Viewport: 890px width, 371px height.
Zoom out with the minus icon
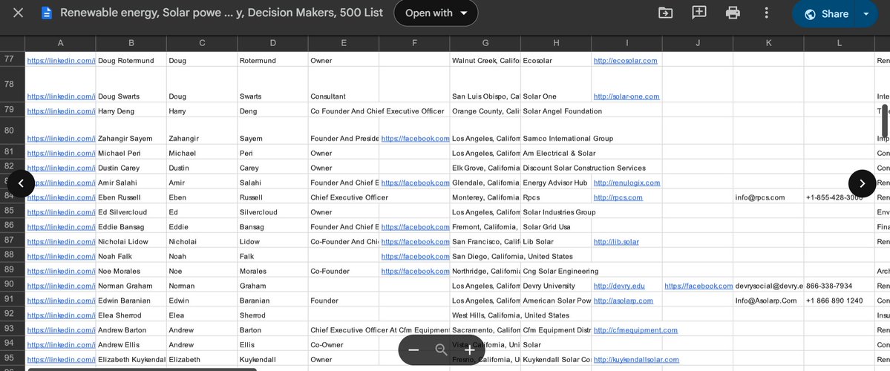point(413,350)
